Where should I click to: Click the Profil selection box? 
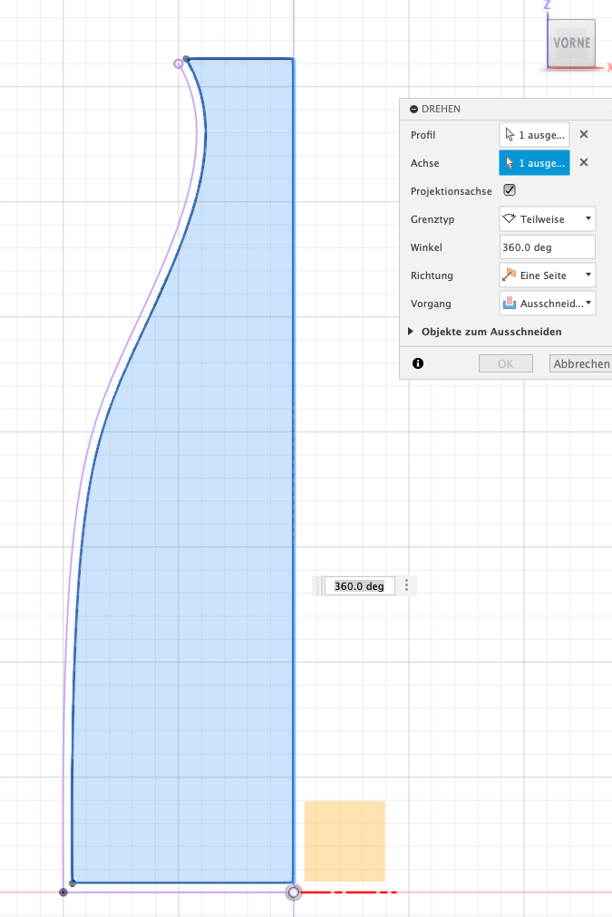click(x=534, y=134)
